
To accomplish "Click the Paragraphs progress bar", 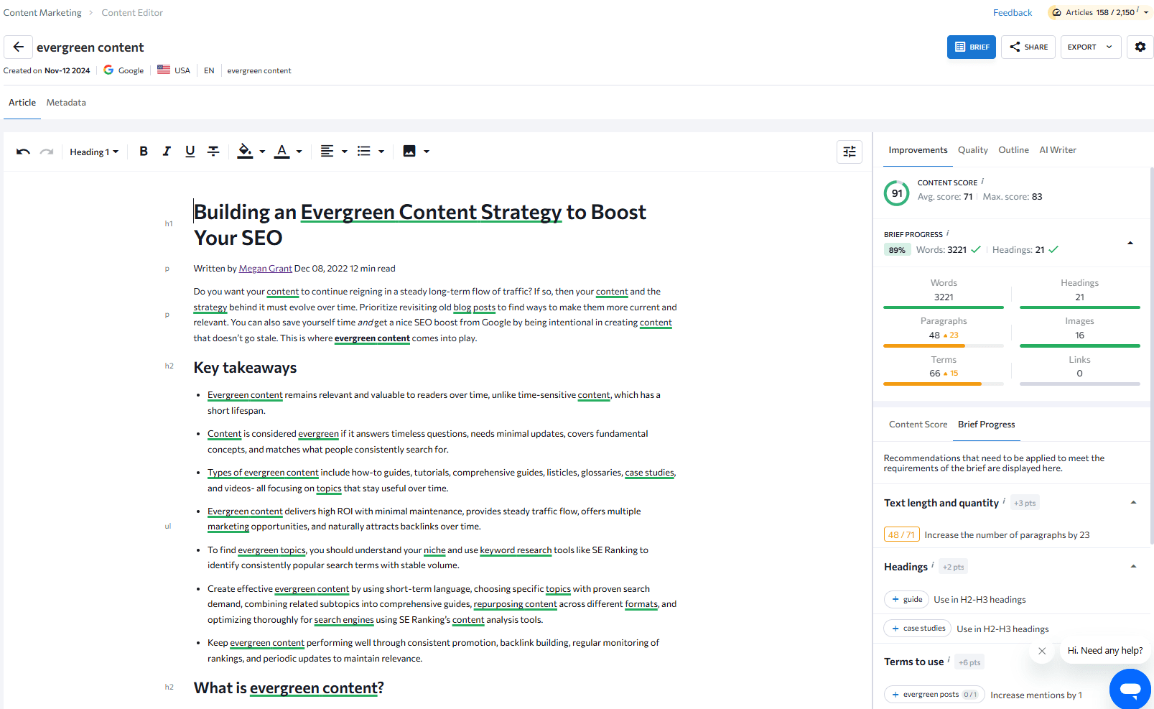I will click(944, 346).
